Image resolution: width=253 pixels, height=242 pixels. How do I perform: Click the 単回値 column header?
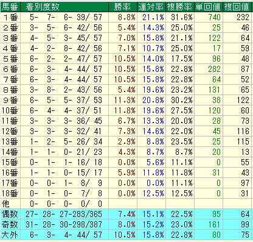pyautogui.click(x=209, y=7)
